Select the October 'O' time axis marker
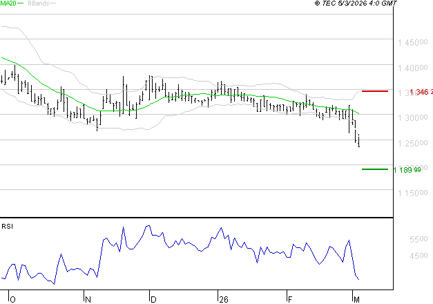 pyautogui.click(x=13, y=299)
